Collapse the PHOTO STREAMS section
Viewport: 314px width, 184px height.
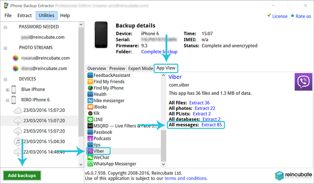[x=5, y=48]
